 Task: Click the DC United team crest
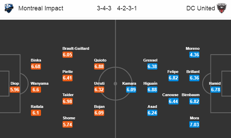(x=222, y=8)
